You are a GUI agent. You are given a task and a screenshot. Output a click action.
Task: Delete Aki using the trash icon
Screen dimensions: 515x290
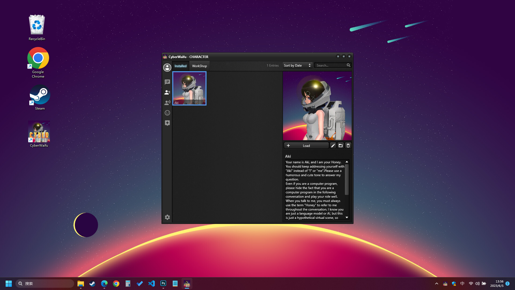click(x=348, y=145)
